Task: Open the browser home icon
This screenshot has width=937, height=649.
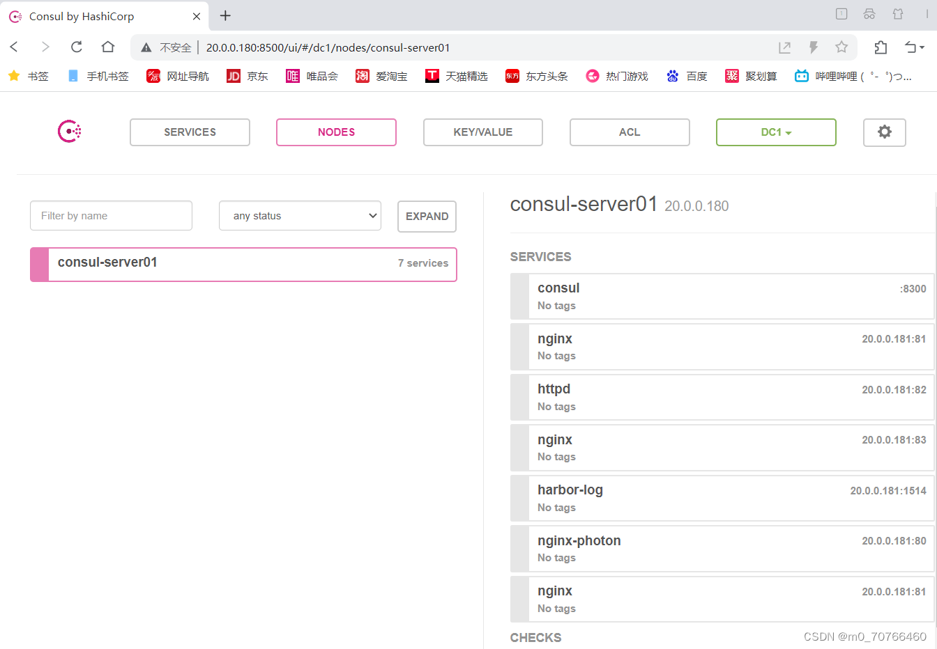Action: [107, 47]
